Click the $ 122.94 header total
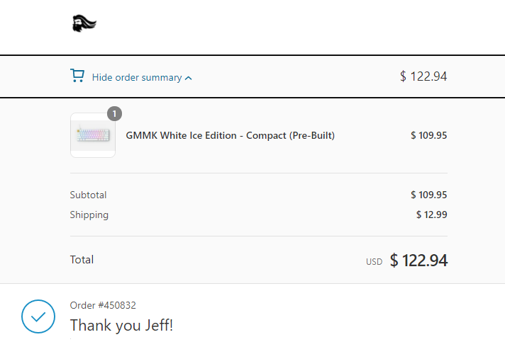The width and height of the screenshot is (505, 354). (x=423, y=76)
